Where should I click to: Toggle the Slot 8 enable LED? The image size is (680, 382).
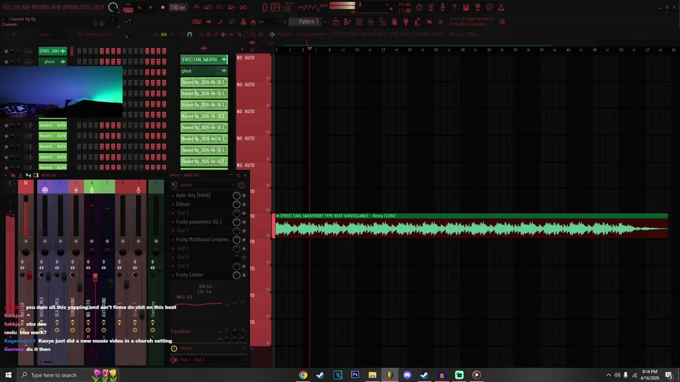(244, 257)
